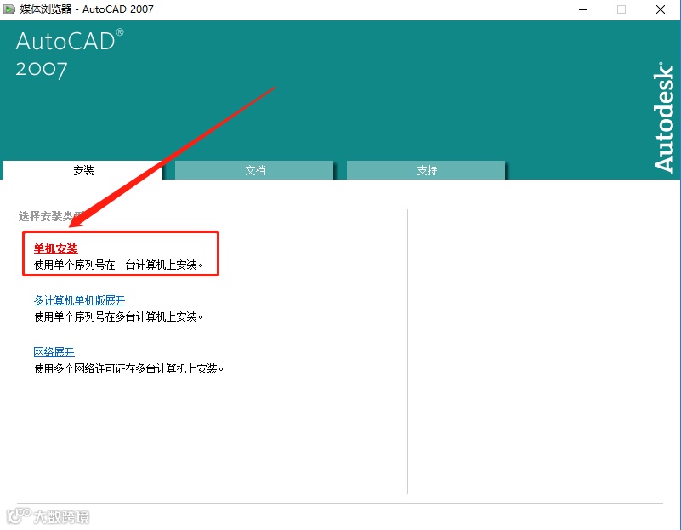Open the 网络展开 network deployment link

[x=54, y=352]
